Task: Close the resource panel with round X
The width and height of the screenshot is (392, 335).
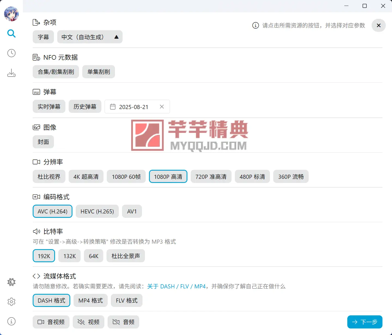Action: click(x=379, y=25)
